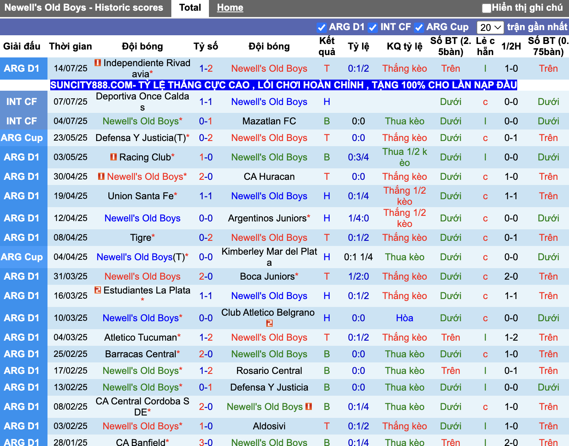Click the date 04/04/25 cell
The width and height of the screenshot is (569, 446).
(70, 257)
